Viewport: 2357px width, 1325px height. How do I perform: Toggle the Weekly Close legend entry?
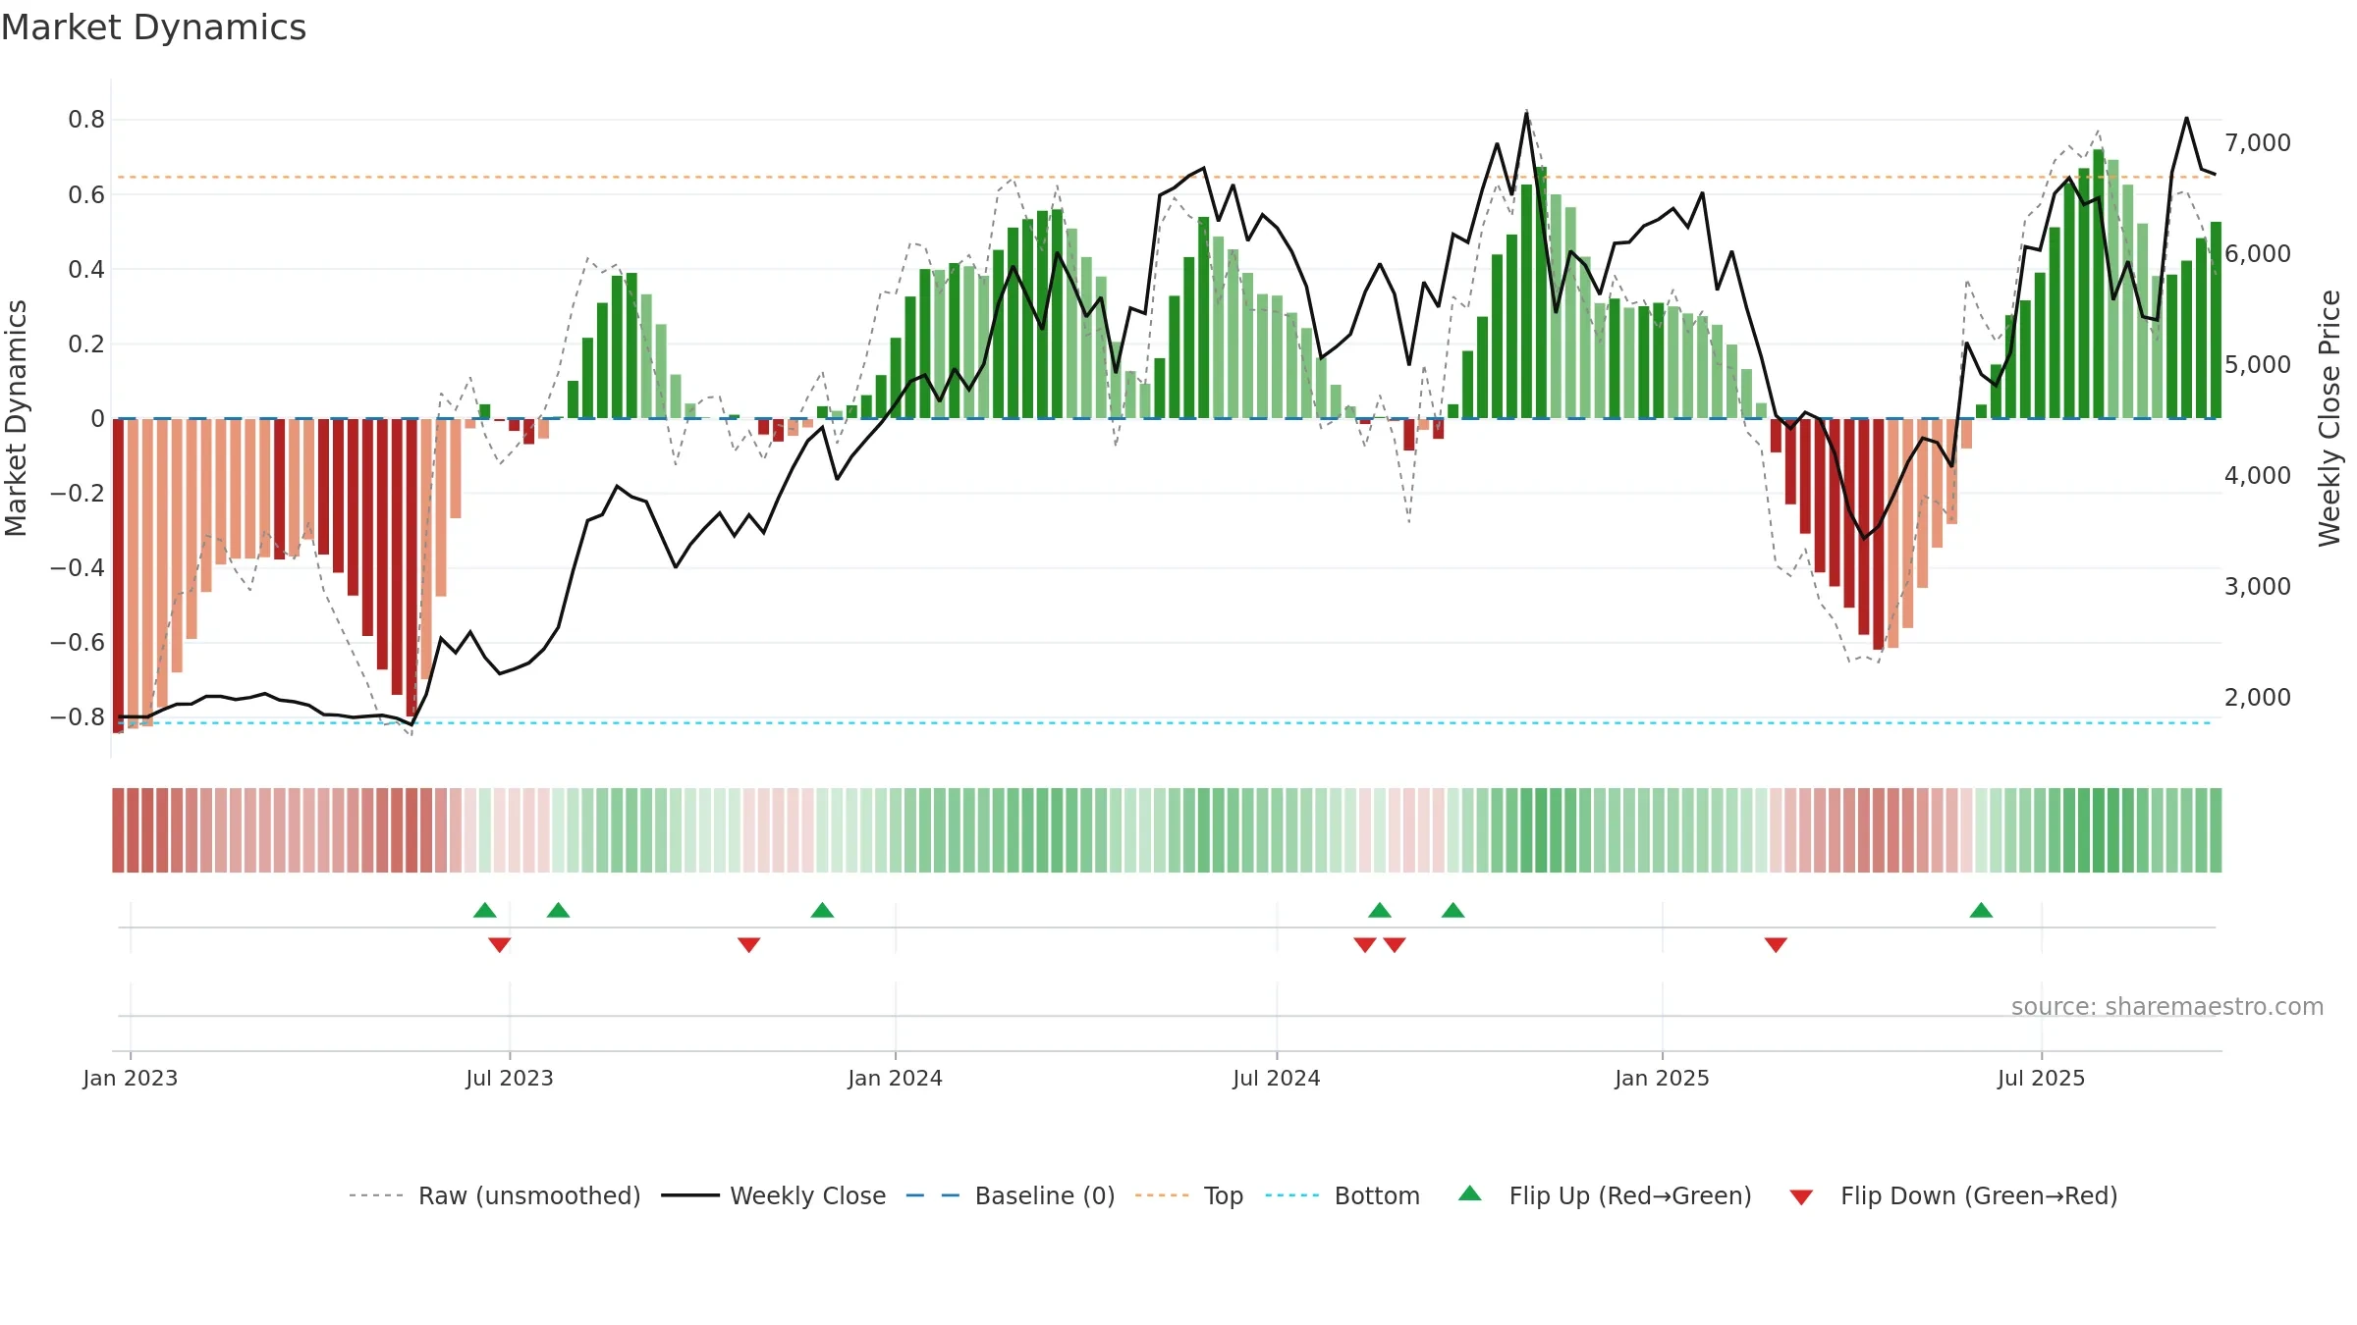(x=774, y=1195)
